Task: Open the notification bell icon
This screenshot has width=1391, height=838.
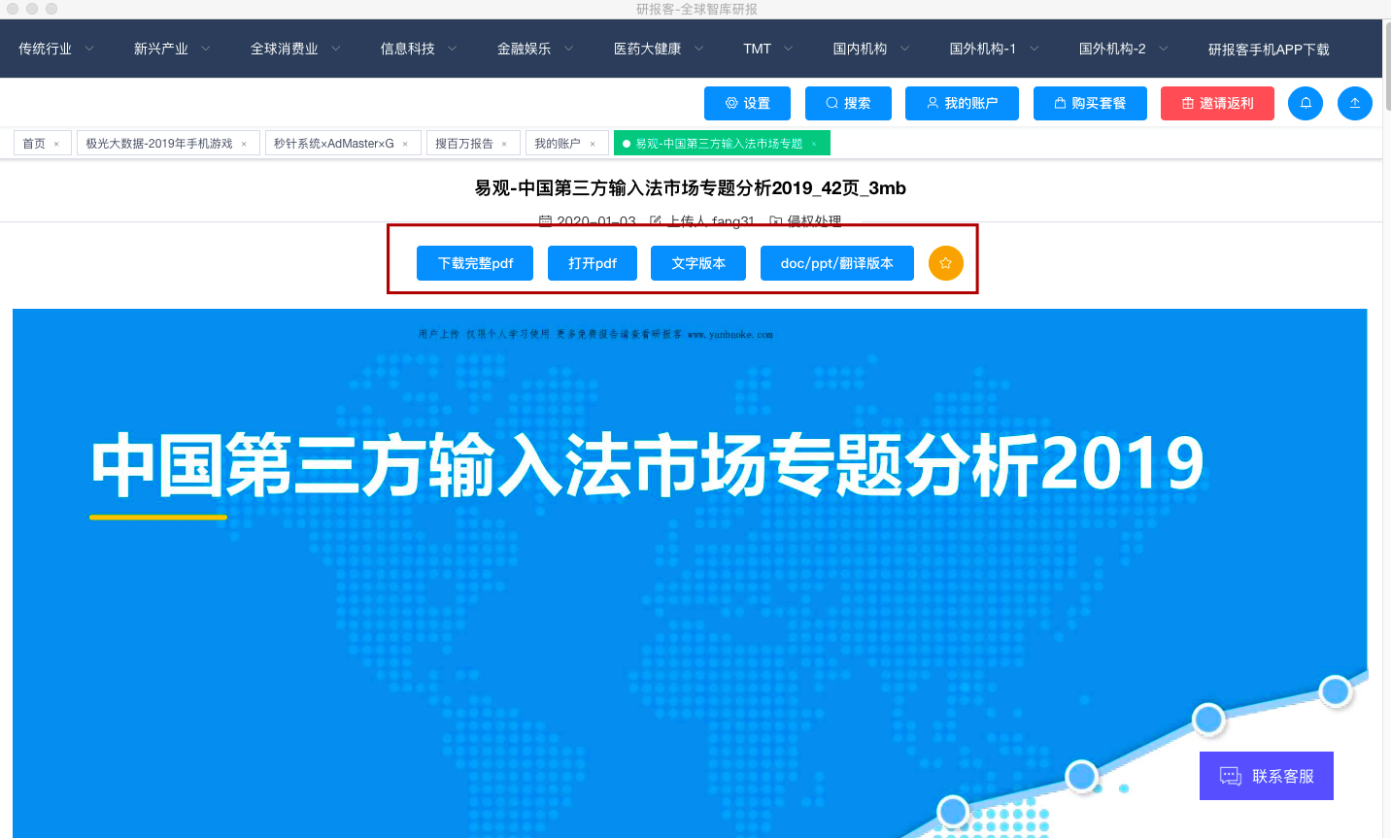Action: point(1305,103)
